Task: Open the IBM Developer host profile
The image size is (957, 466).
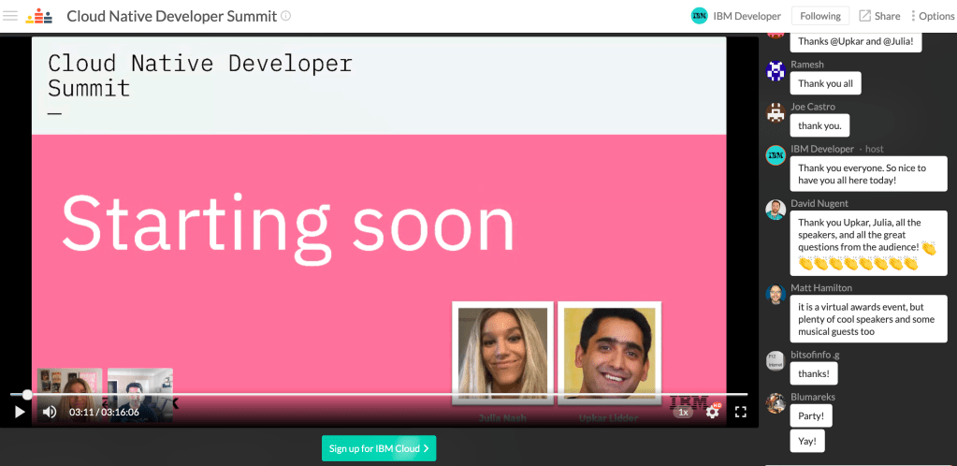Action: (x=735, y=16)
